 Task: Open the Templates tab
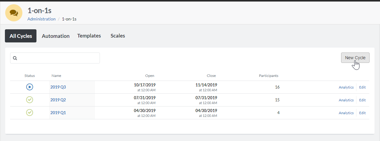pos(89,36)
